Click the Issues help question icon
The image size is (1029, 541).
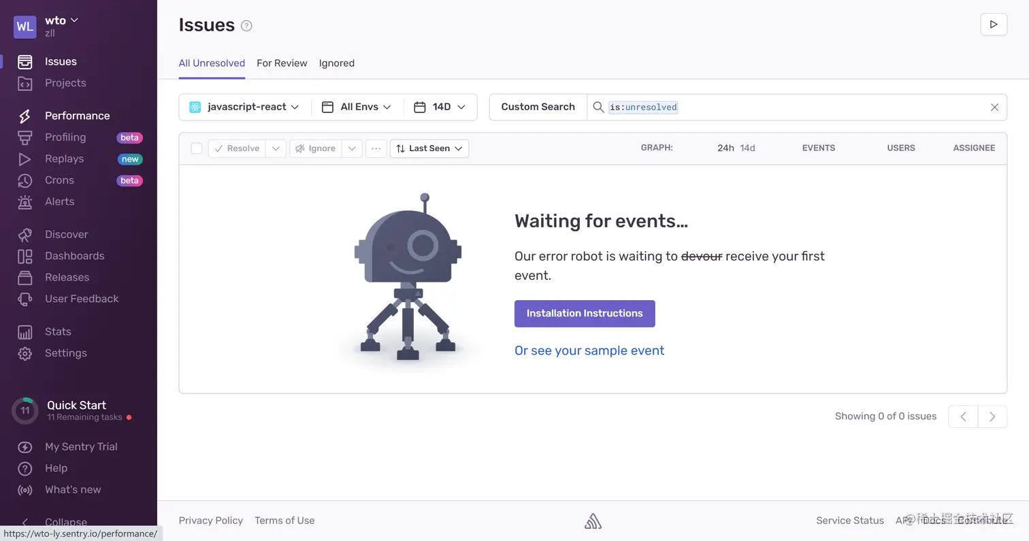tap(246, 26)
